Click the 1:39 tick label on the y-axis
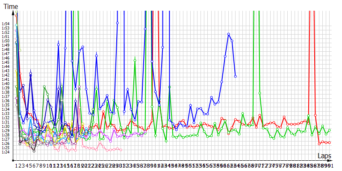The image size is (342, 171). [6, 88]
